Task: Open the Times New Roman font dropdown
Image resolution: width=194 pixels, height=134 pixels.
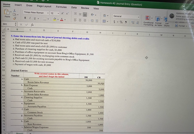Action: point(48,13)
